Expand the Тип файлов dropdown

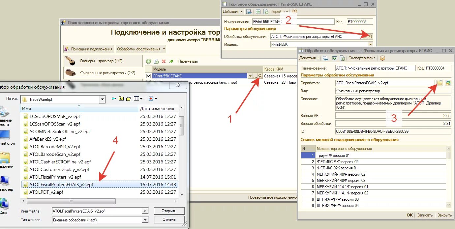click(145, 220)
